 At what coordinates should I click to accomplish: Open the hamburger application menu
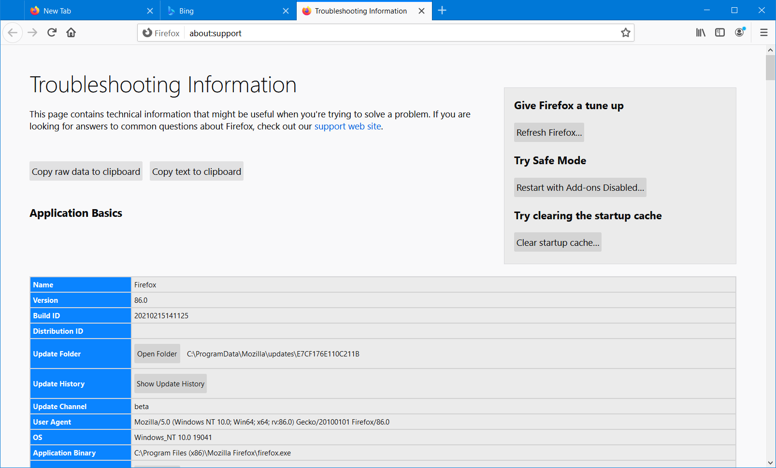(x=764, y=33)
